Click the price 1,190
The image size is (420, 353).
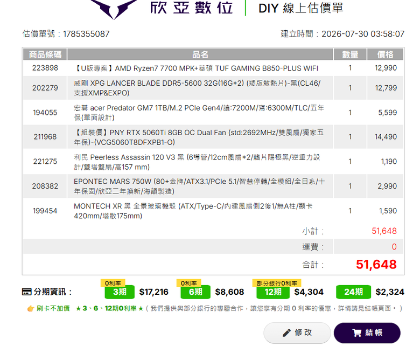click(389, 162)
